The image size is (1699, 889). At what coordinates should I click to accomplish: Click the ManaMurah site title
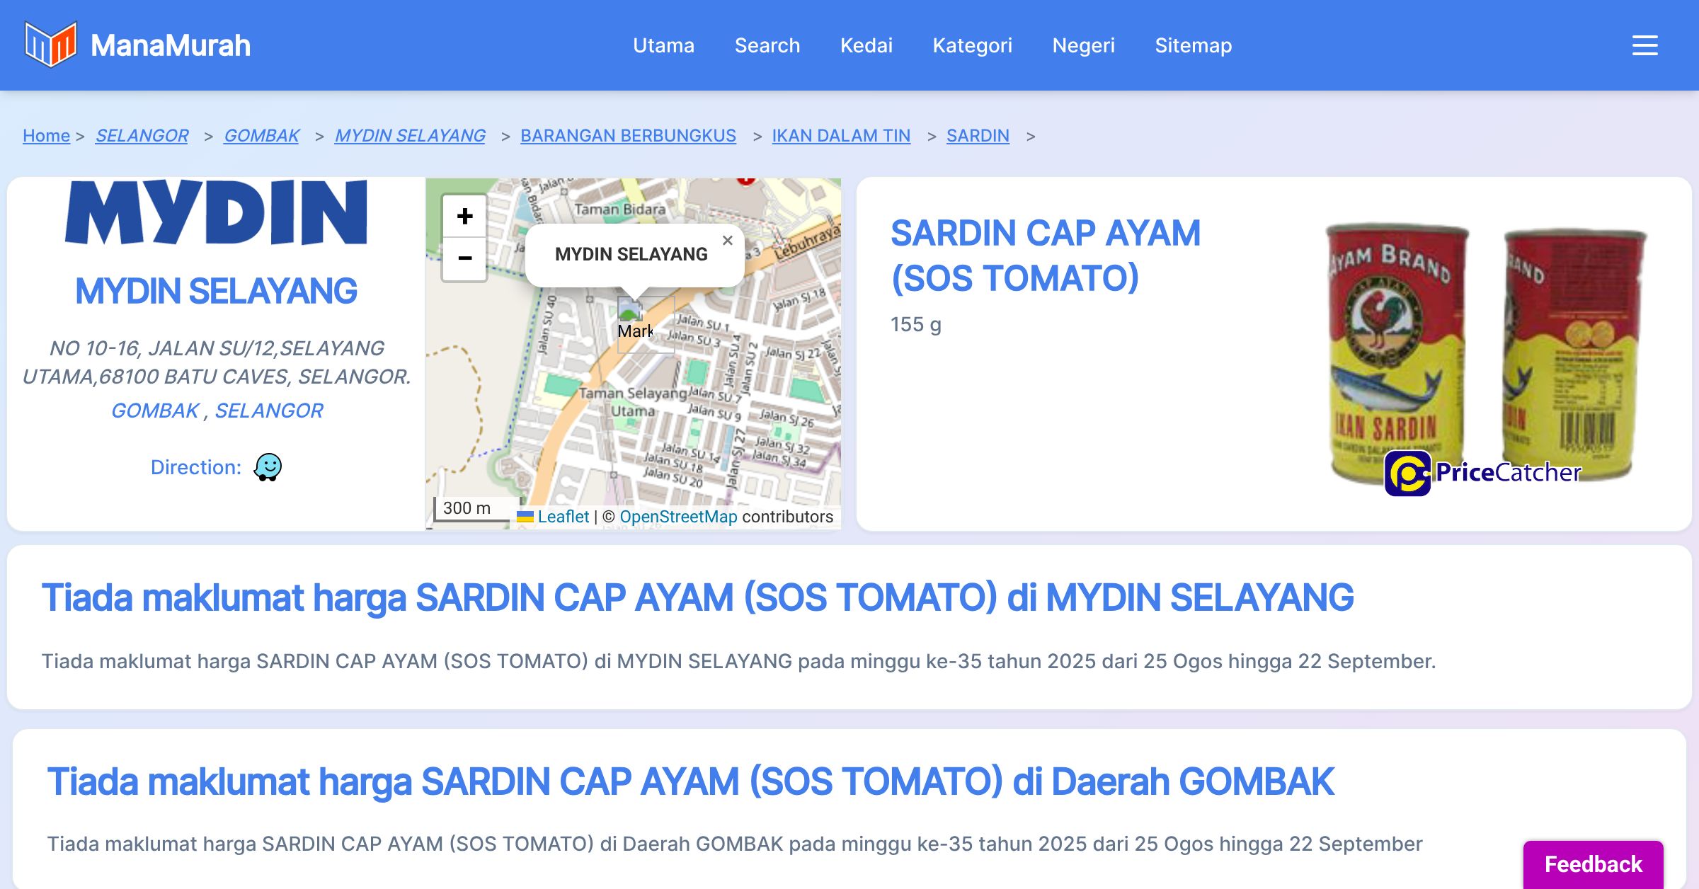click(x=171, y=45)
